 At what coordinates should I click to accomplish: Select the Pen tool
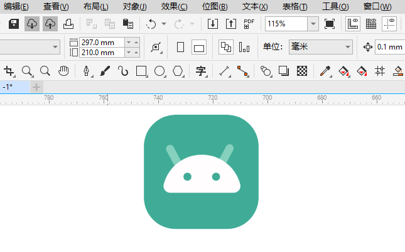[x=87, y=71]
